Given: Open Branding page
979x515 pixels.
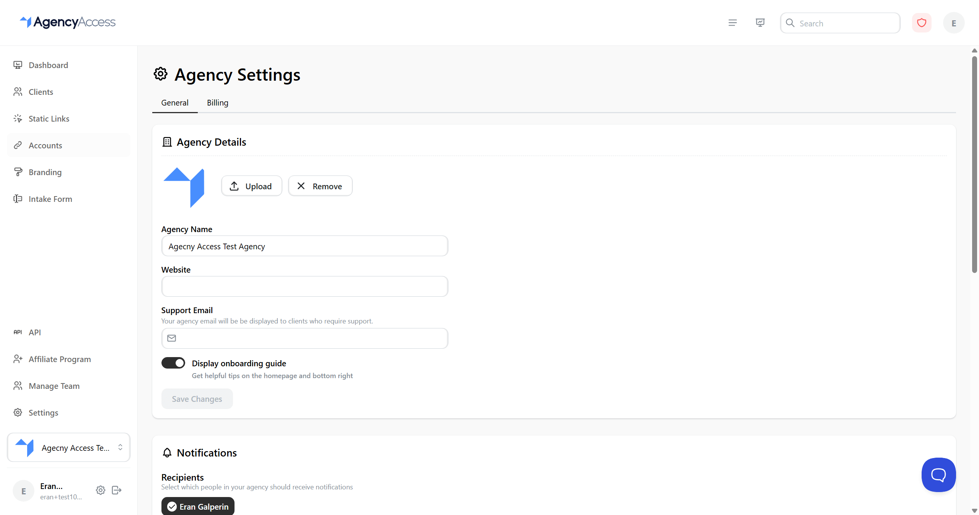Looking at the screenshot, I should 68,172.
